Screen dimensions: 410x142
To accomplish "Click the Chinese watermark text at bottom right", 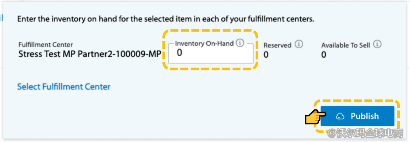I will point(366,133).
